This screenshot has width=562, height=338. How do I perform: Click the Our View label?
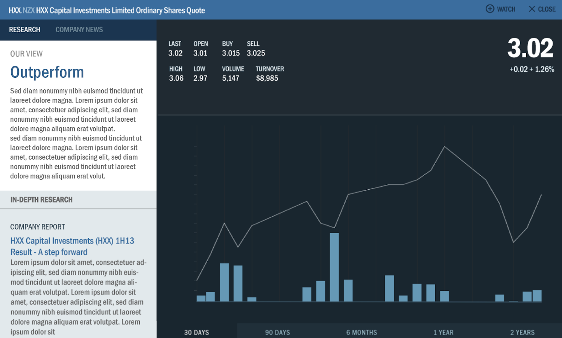[26, 54]
